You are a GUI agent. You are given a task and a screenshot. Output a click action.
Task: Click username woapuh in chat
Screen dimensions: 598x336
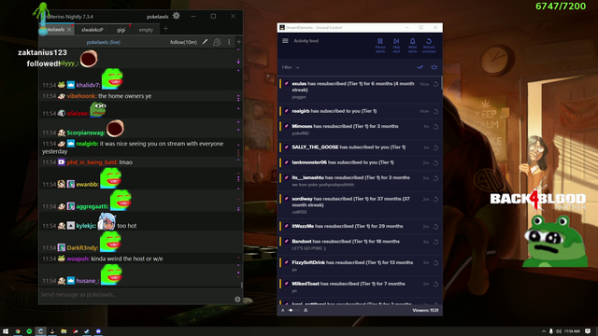click(x=78, y=259)
